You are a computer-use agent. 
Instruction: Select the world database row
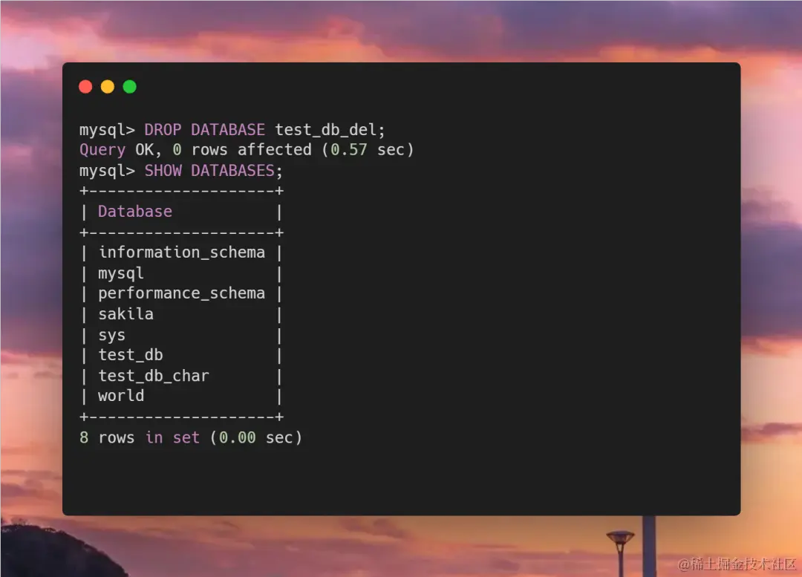point(182,397)
